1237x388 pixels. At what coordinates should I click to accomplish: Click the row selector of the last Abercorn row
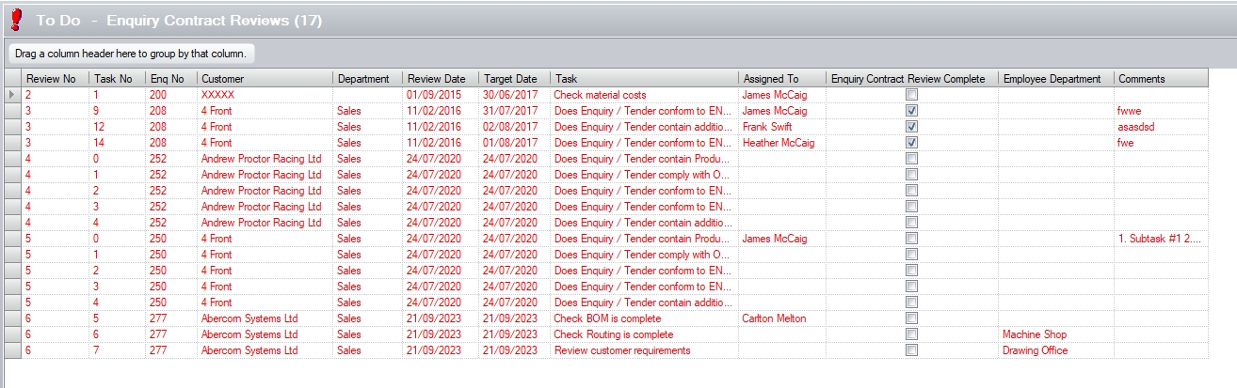coord(11,350)
